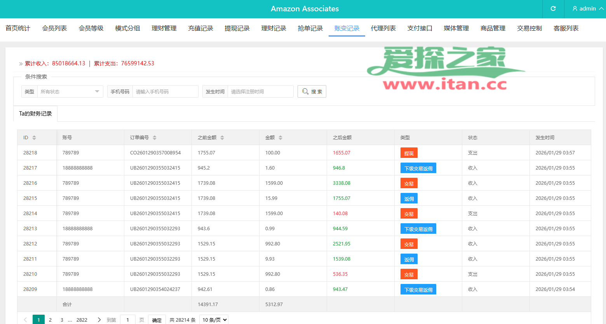Image resolution: width=606 pixels, height=324 pixels.
Task: Select the Ta的财务记录 tab
Action: 35,114
